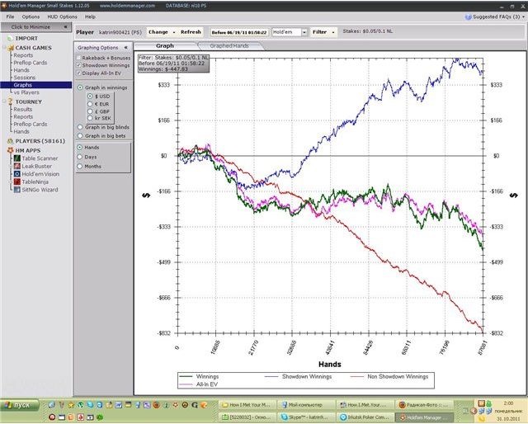Toggle the Showdown Winnings checkbox

coord(79,65)
